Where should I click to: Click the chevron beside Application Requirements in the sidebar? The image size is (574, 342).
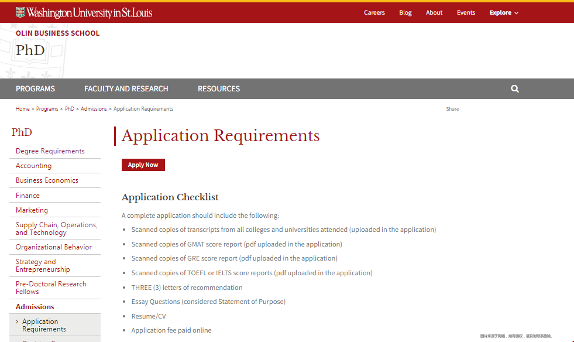pos(17,322)
